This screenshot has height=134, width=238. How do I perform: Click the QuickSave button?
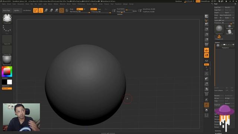coord(178,1)
